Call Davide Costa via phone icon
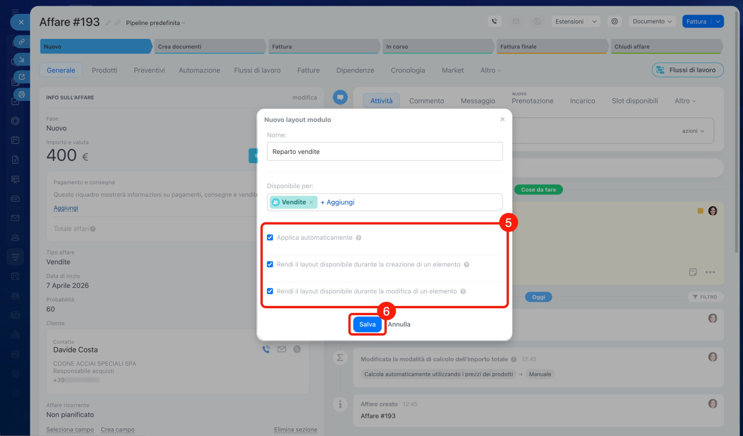This screenshot has width=743, height=436. 266,349
